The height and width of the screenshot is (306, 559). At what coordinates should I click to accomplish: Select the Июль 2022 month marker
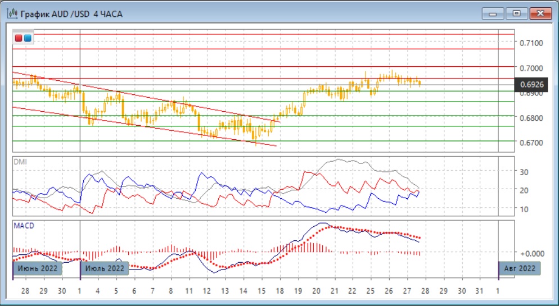tap(105, 268)
